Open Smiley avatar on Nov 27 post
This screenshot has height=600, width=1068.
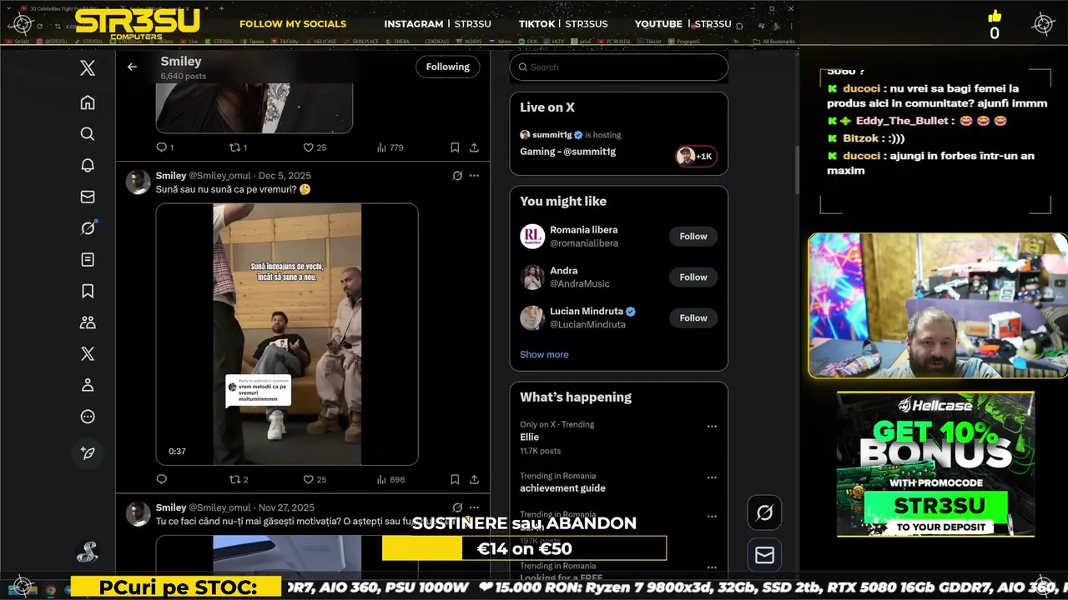pyautogui.click(x=139, y=514)
